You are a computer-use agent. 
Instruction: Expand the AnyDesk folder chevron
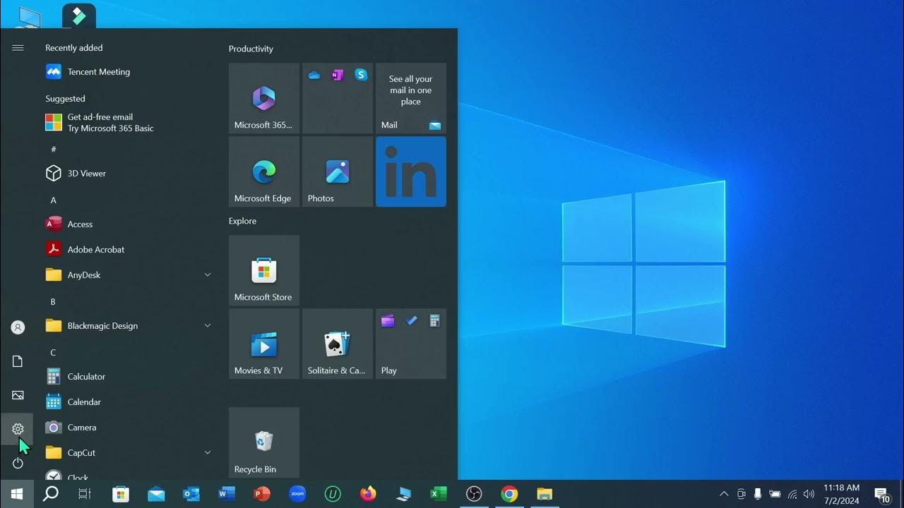[x=208, y=275]
